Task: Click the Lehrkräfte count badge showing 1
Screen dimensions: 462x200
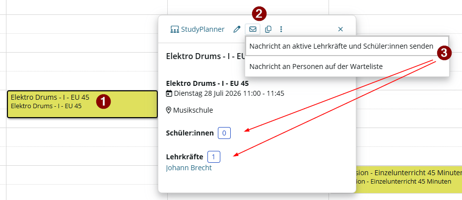Action: point(213,157)
